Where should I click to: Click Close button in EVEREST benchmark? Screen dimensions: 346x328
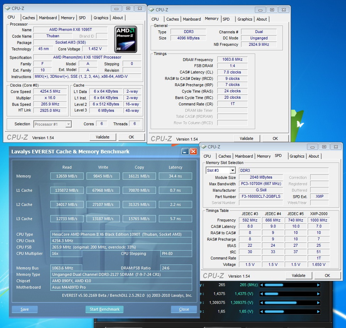pyautogui.click(x=184, y=309)
